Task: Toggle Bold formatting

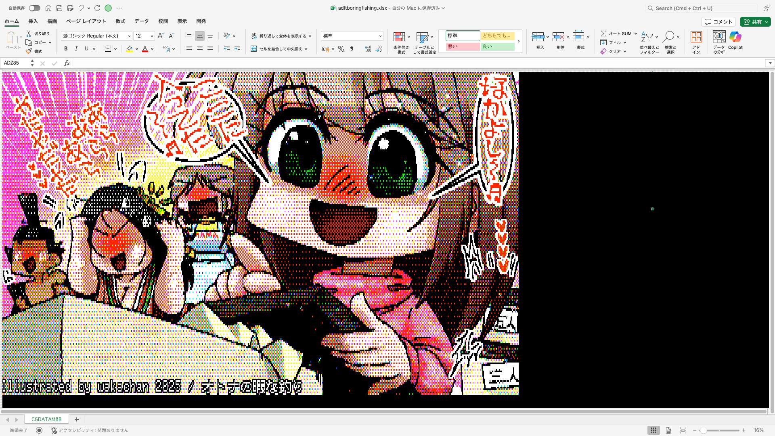Action: (x=66, y=49)
